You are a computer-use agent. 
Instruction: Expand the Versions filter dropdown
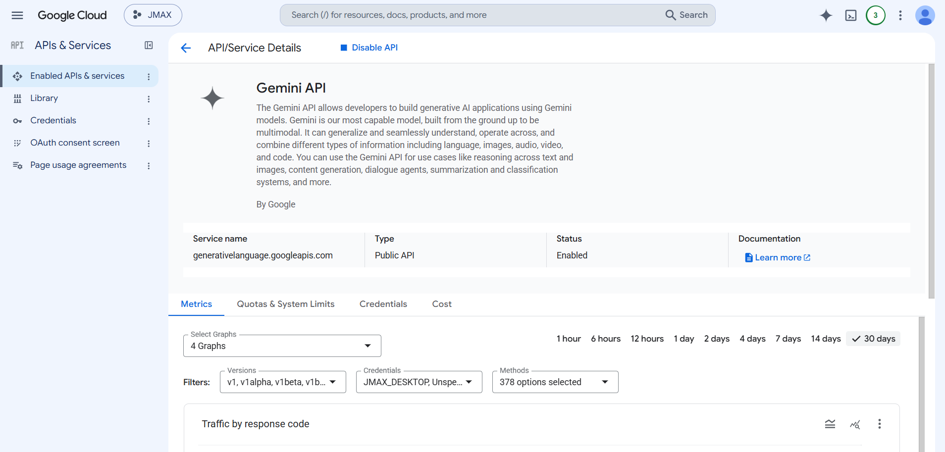pyautogui.click(x=283, y=382)
